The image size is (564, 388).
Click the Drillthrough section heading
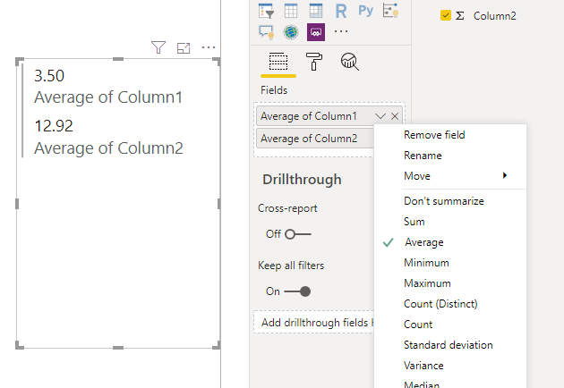302,180
